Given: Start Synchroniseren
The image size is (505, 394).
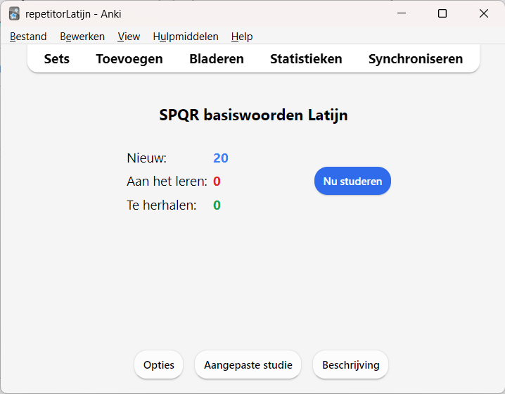Looking at the screenshot, I should 416,58.
